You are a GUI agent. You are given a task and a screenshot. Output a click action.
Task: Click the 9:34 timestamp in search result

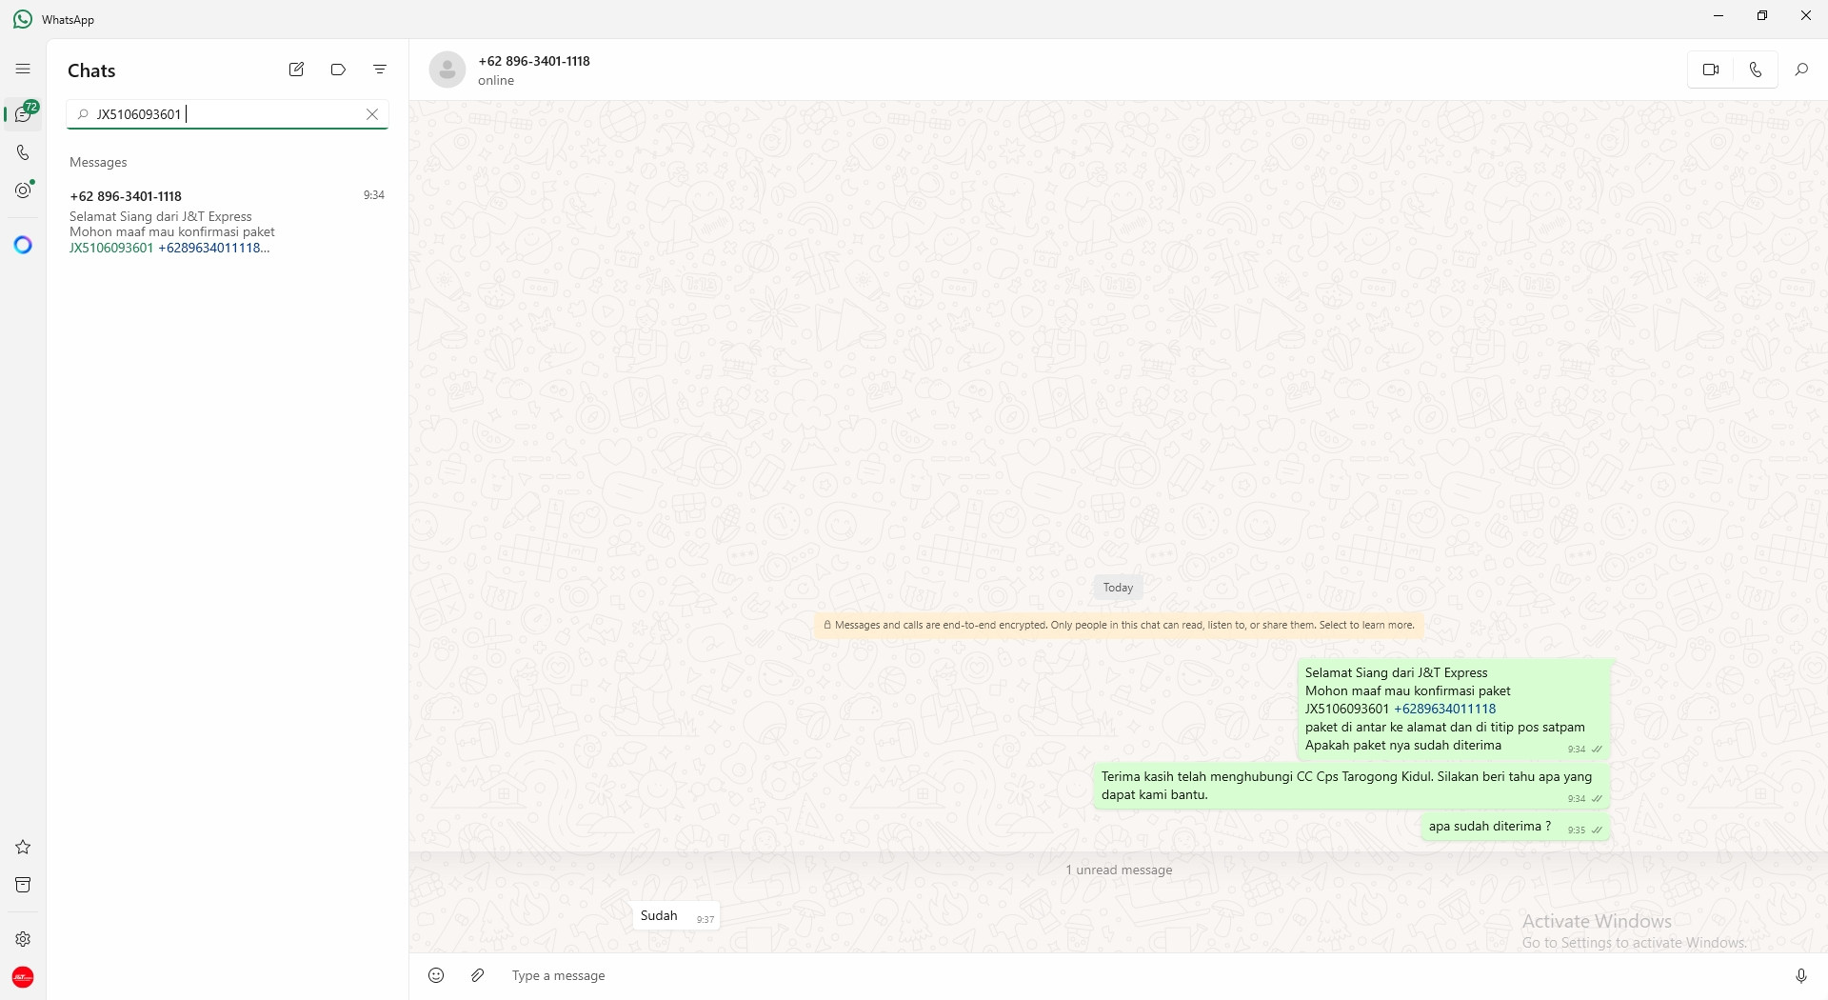(374, 195)
